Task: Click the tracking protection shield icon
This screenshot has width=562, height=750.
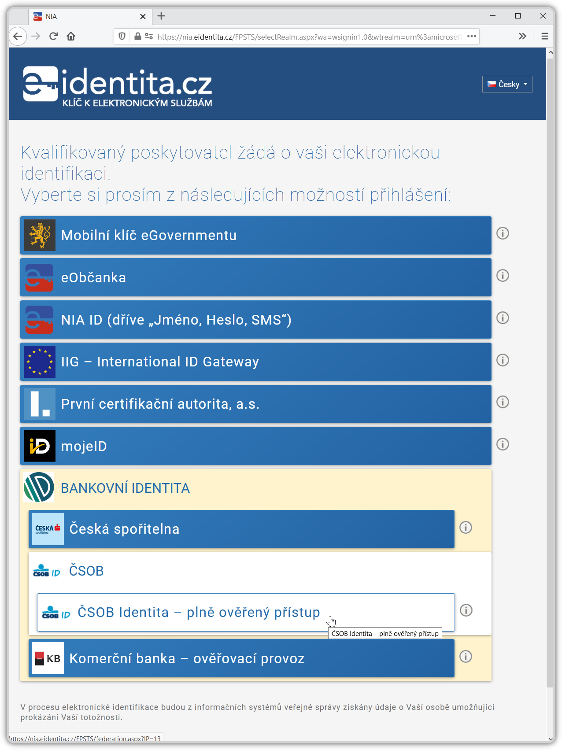Action: (122, 36)
